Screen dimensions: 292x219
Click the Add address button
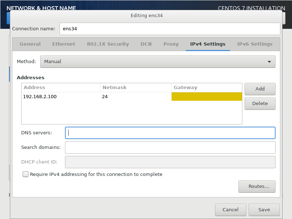260,89
